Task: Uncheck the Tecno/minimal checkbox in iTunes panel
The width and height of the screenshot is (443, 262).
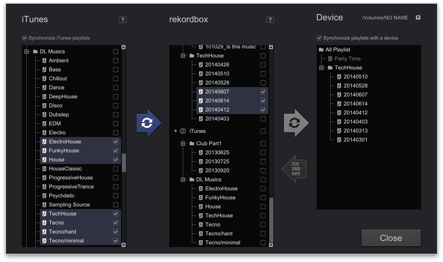Action: [115, 241]
